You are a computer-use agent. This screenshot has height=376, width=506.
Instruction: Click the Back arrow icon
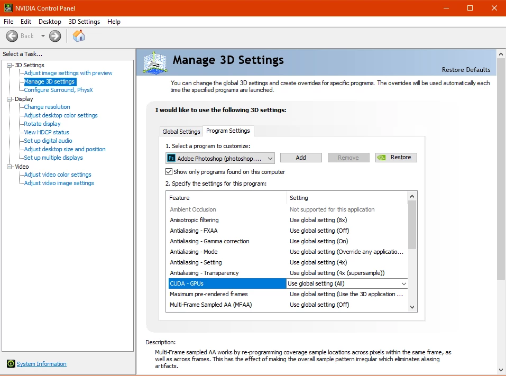pyautogui.click(x=12, y=36)
